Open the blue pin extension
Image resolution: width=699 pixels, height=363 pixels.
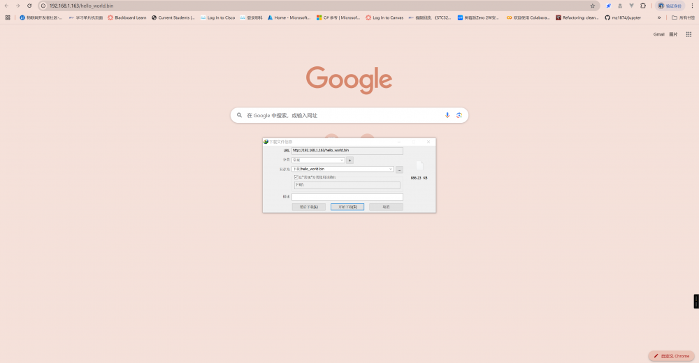click(609, 6)
